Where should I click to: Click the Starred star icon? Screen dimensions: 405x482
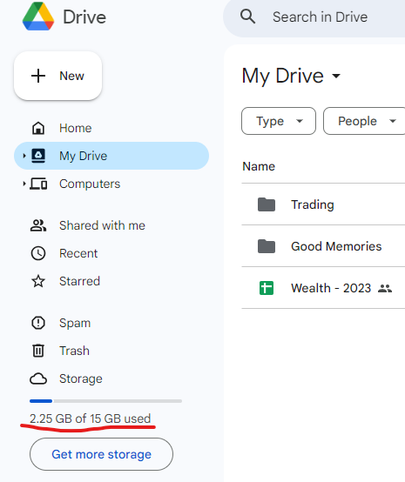[38, 281]
